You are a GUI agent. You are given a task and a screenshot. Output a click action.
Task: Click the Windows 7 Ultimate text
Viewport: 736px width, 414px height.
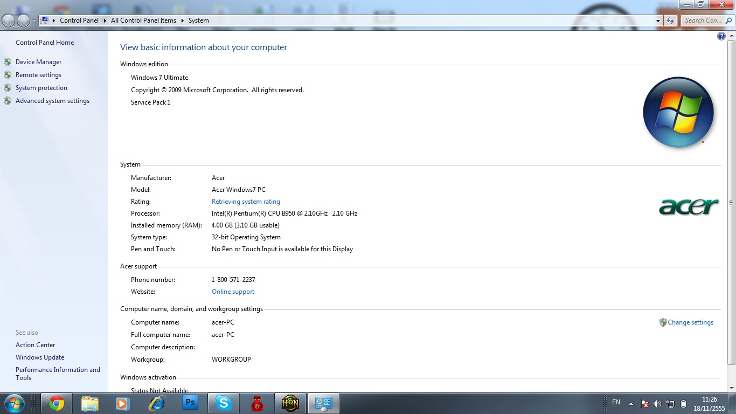[159, 78]
